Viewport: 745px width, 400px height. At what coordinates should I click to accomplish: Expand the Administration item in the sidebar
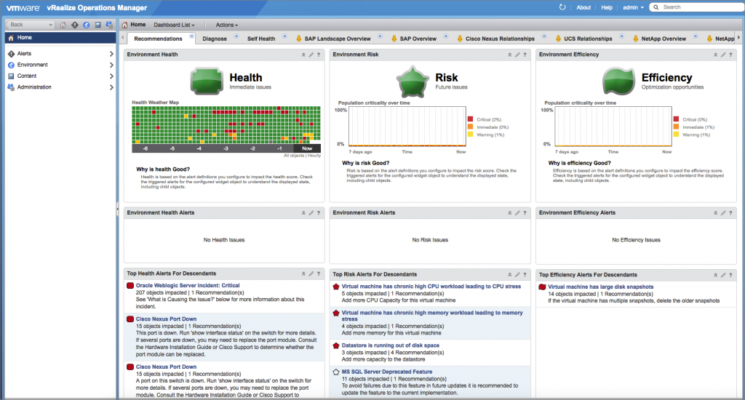(x=111, y=87)
